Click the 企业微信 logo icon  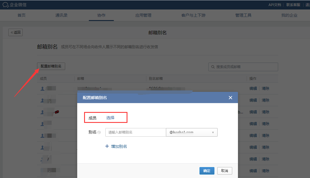click(6, 5)
